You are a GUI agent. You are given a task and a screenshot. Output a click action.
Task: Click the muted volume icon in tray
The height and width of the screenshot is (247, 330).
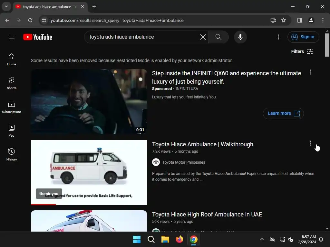tap(291, 239)
